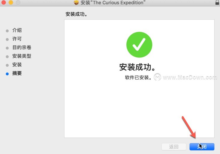This screenshot has height=154, width=220.
Task: Click the 关闭 (Close) button
Action: tap(202, 147)
